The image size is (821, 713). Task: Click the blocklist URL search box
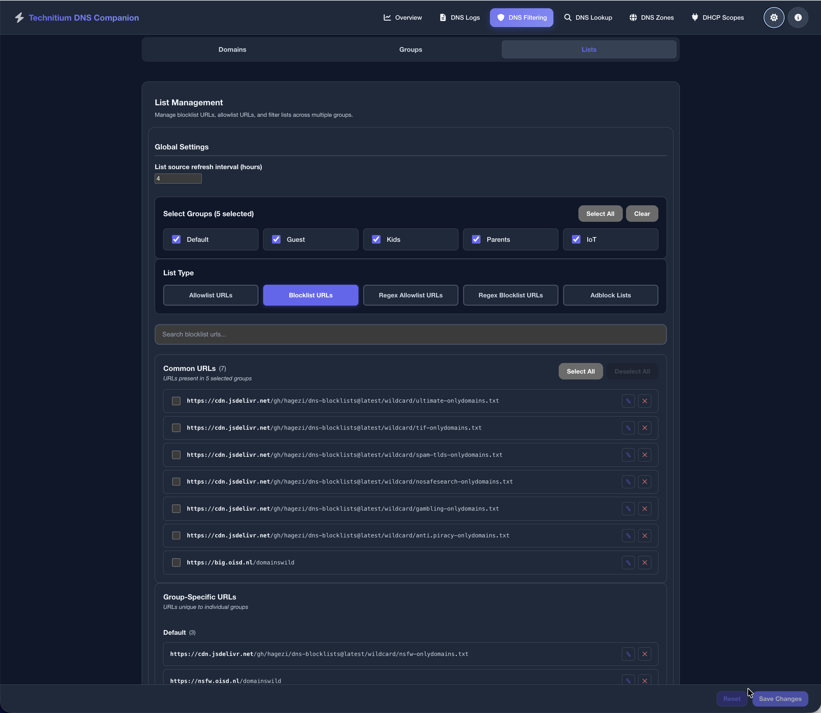(410, 334)
